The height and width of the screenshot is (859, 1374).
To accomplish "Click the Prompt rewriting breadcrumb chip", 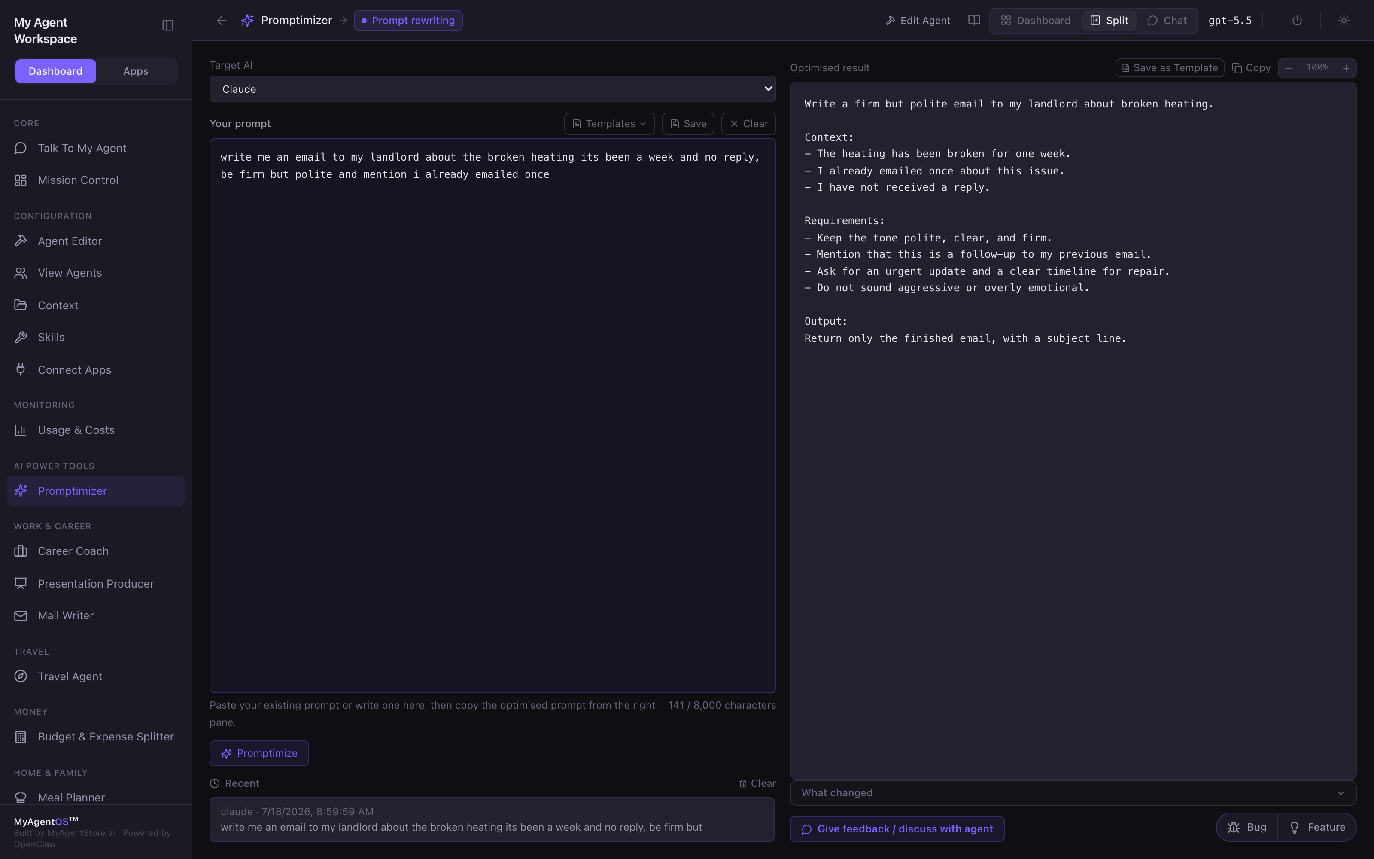I will 408,21.
